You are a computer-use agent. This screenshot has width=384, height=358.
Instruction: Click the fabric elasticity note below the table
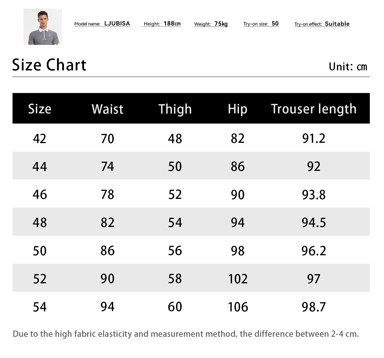tap(186, 334)
